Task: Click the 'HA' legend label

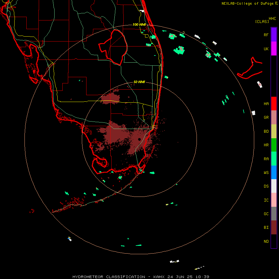Action: pos(266,104)
